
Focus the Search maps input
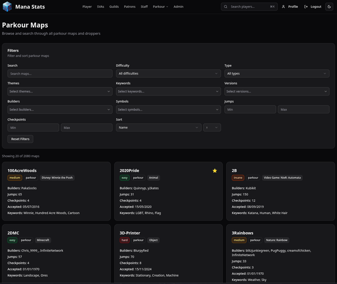click(x=60, y=74)
